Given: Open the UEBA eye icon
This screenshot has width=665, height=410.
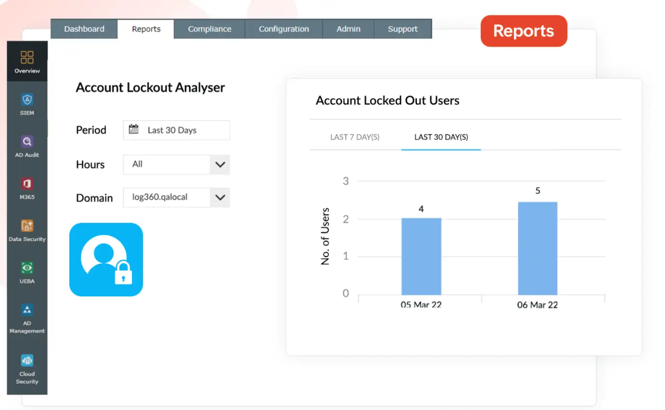Looking at the screenshot, I should [x=27, y=268].
